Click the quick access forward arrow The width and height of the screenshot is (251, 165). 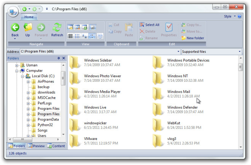34,9
